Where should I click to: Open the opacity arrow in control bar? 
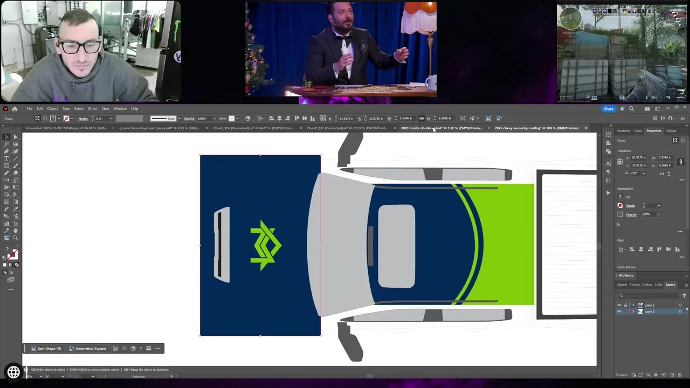215,119
